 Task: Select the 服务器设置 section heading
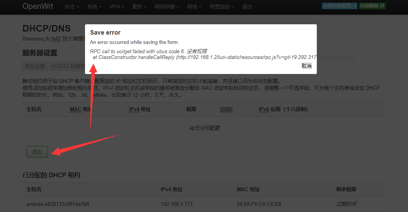pos(40,53)
